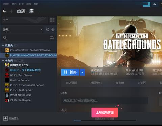Viewport: 162px width, 126px height.
Task: Open the 商店 store tab
Action: coord(21,11)
